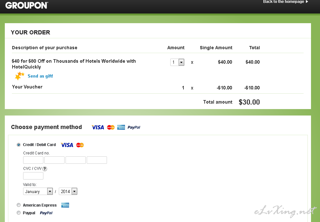Click the 'Valid to:' label
Screen dimensions: 320x222
30,184
